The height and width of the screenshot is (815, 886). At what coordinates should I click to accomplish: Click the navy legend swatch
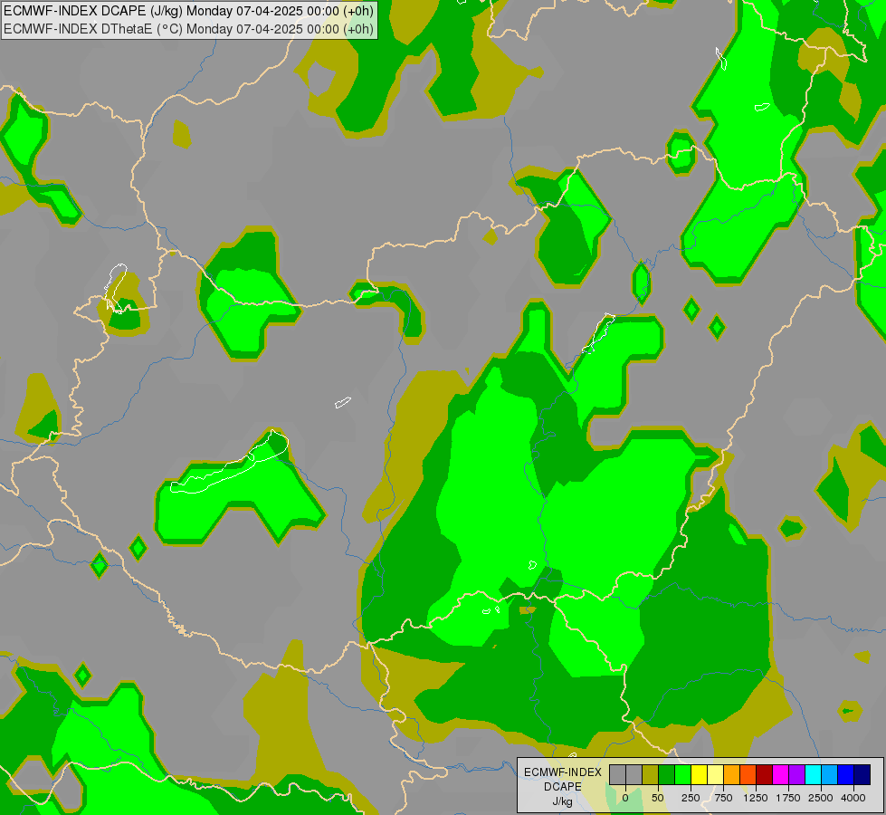[x=862, y=774]
